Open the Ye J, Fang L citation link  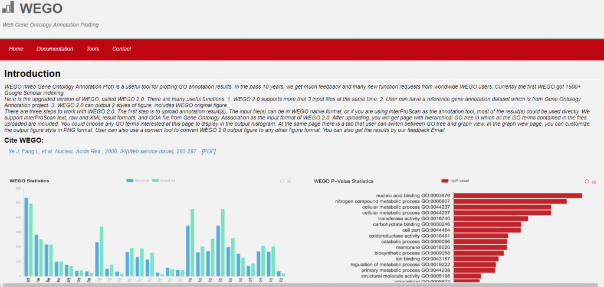click(103, 151)
